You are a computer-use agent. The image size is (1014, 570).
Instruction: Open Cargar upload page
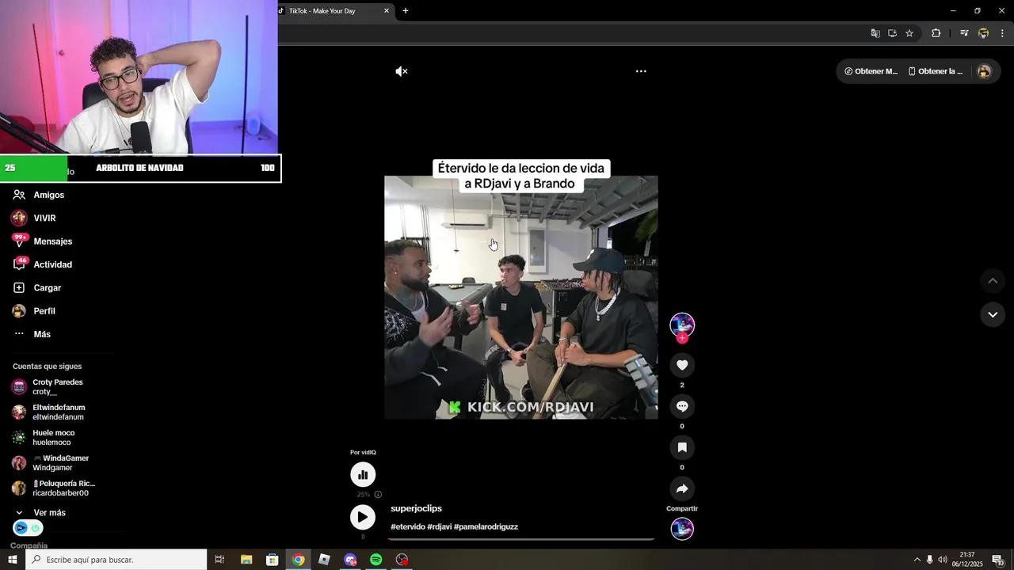tap(48, 288)
